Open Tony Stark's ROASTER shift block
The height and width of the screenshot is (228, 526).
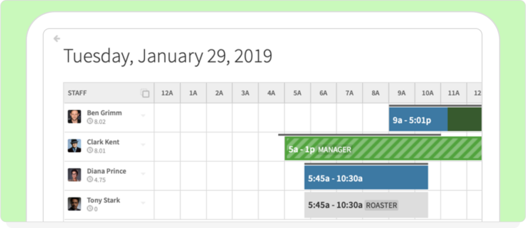[x=366, y=206]
